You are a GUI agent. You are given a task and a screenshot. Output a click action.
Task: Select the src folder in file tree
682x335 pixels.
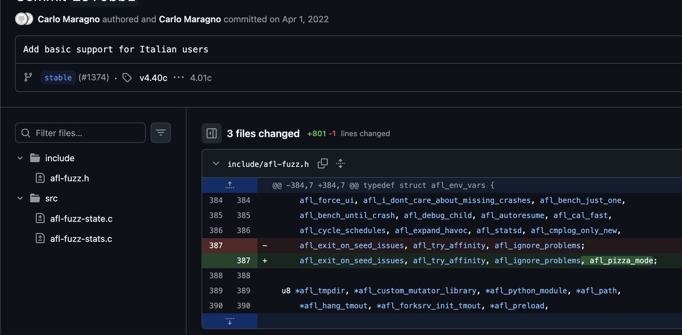pos(52,198)
